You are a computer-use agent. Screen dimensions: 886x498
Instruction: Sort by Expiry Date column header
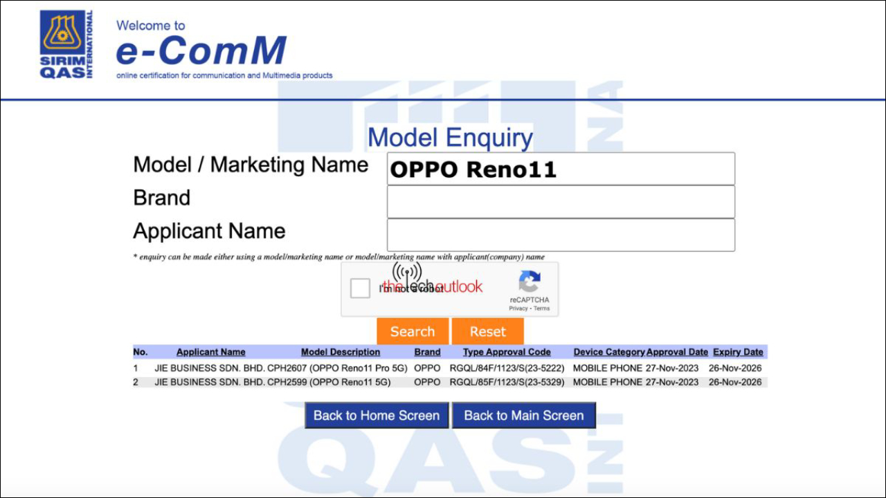pos(738,352)
